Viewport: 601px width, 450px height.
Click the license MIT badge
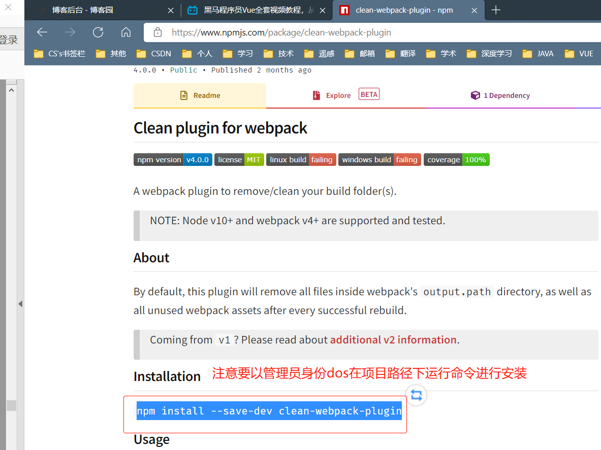pos(239,160)
